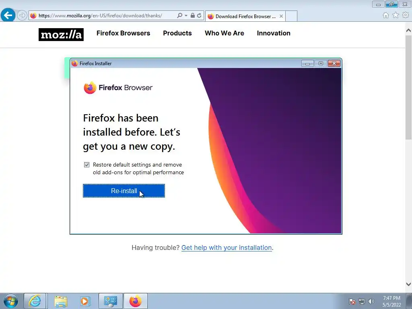Viewport: 412px width, 309px height.
Task: Open the Windows Start menu orb
Action: tap(11, 301)
